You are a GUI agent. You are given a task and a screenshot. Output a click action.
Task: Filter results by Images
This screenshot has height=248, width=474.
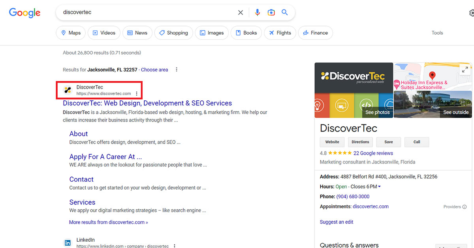[x=211, y=33]
